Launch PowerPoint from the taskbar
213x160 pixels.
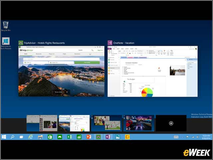coord(89,137)
